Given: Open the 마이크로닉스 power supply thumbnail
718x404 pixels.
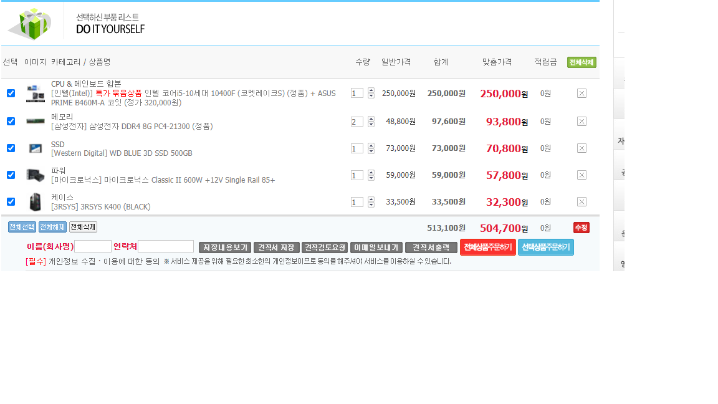Looking at the screenshot, I should 36,175.
